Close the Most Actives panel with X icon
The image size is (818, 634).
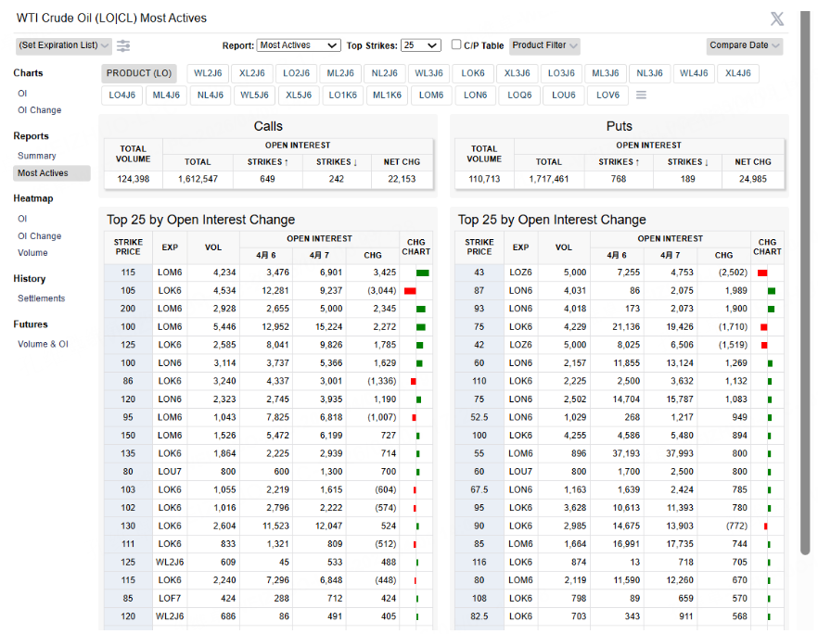tap(777, 19)
